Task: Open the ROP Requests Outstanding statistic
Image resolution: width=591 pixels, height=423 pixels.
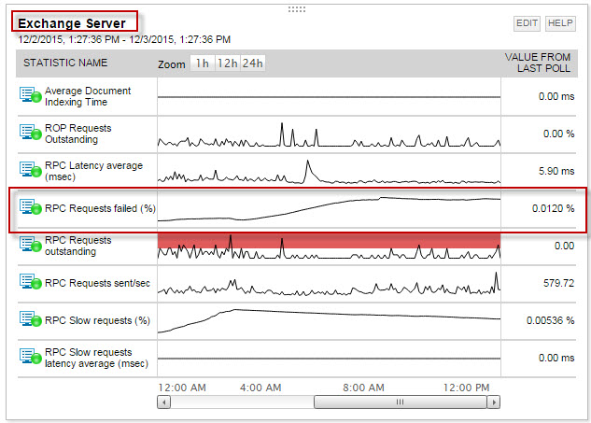Action: pos(78,134)
